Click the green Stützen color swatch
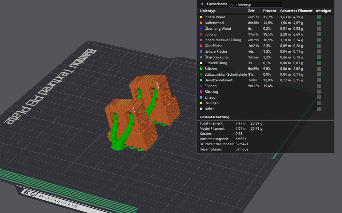This screenshot has width=342, height=213. pos(201,69)
